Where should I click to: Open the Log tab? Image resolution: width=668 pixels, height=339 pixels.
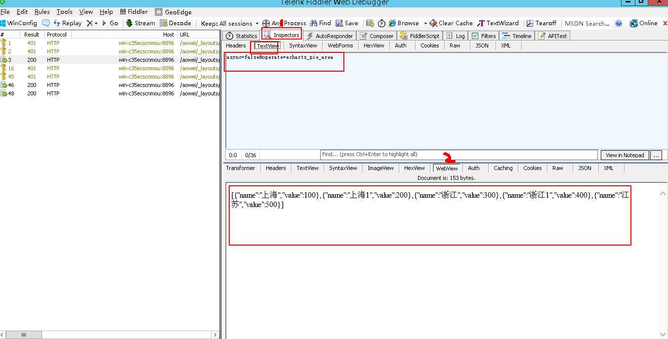[456, 36]
